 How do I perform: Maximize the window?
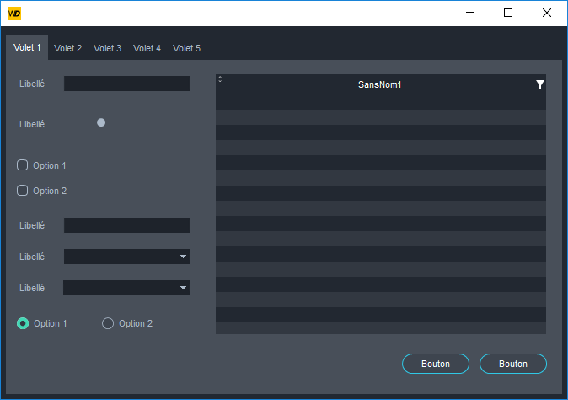click(x=507, y=13)
